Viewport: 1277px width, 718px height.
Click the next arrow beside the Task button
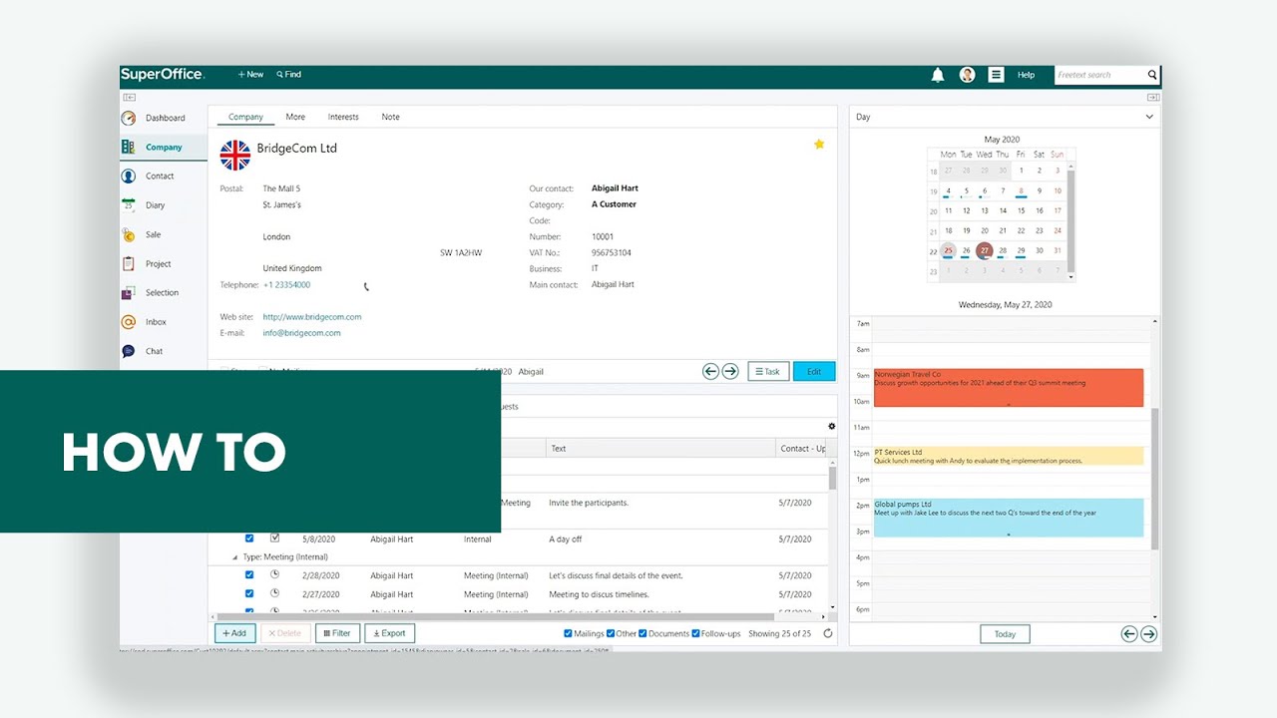[x=730, y=371]
